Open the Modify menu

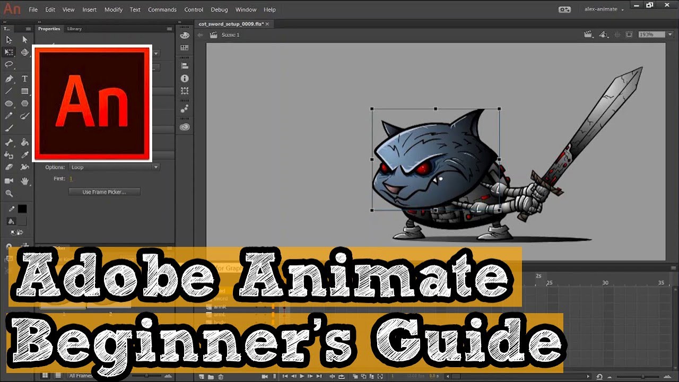[x=114, y=10]
